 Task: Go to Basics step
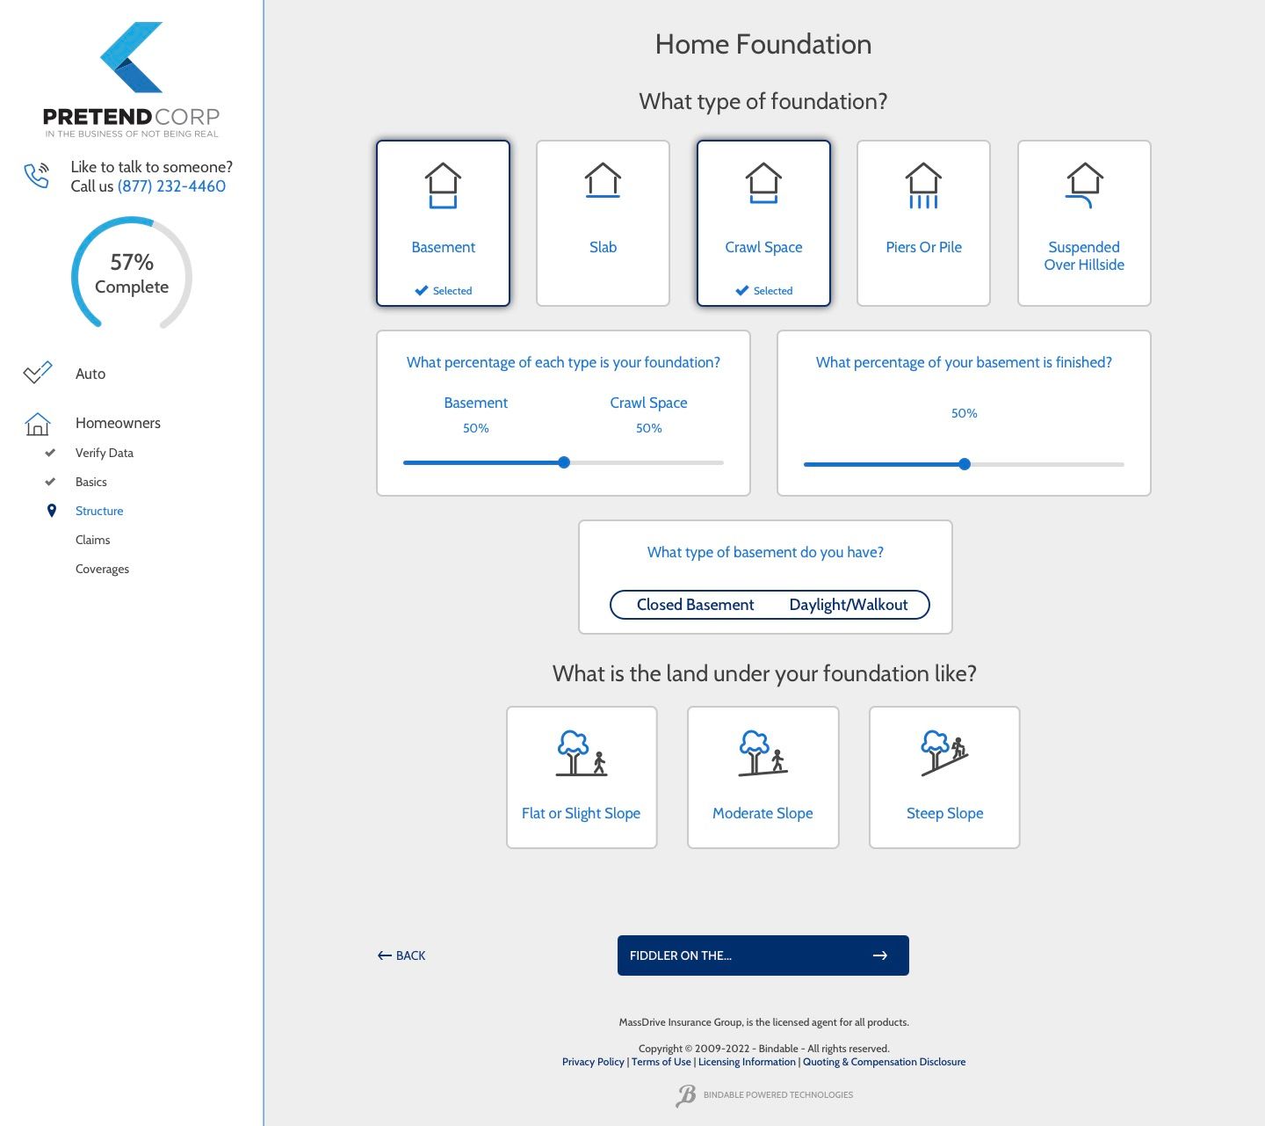[x=91, y=482]
